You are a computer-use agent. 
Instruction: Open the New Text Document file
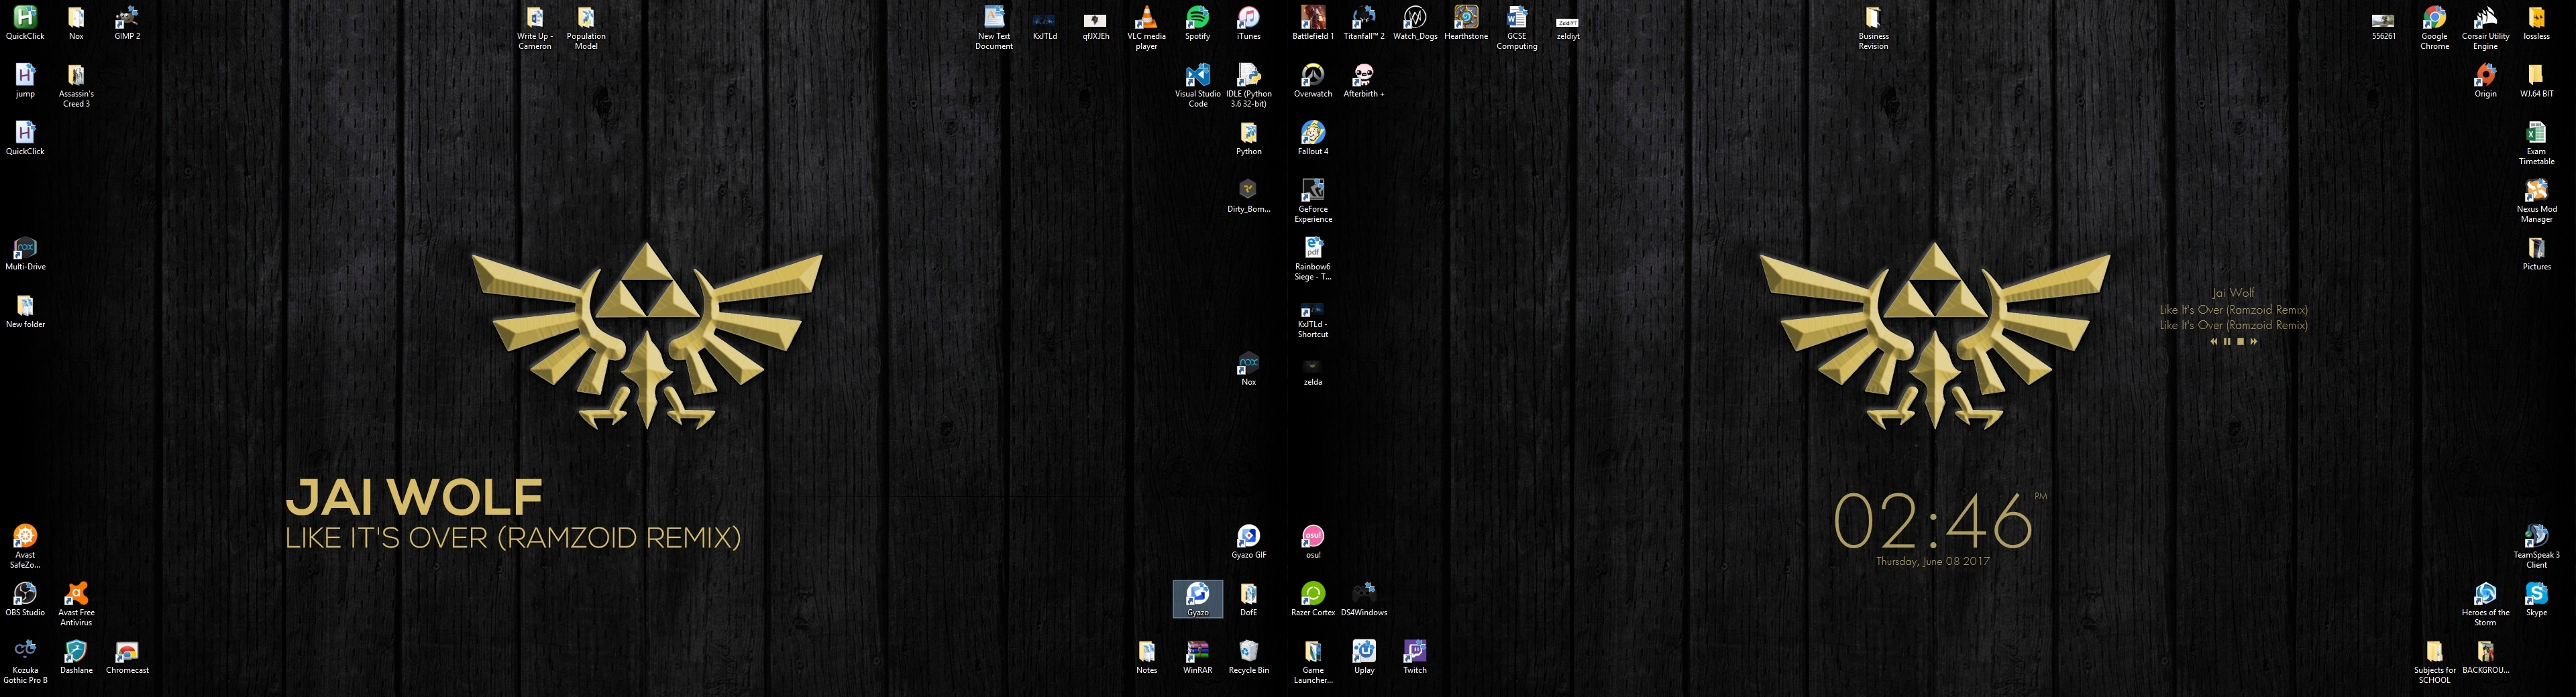(994, 28)
